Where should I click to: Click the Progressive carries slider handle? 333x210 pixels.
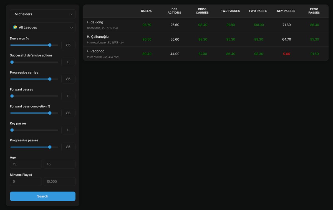[x=50, y=79]
